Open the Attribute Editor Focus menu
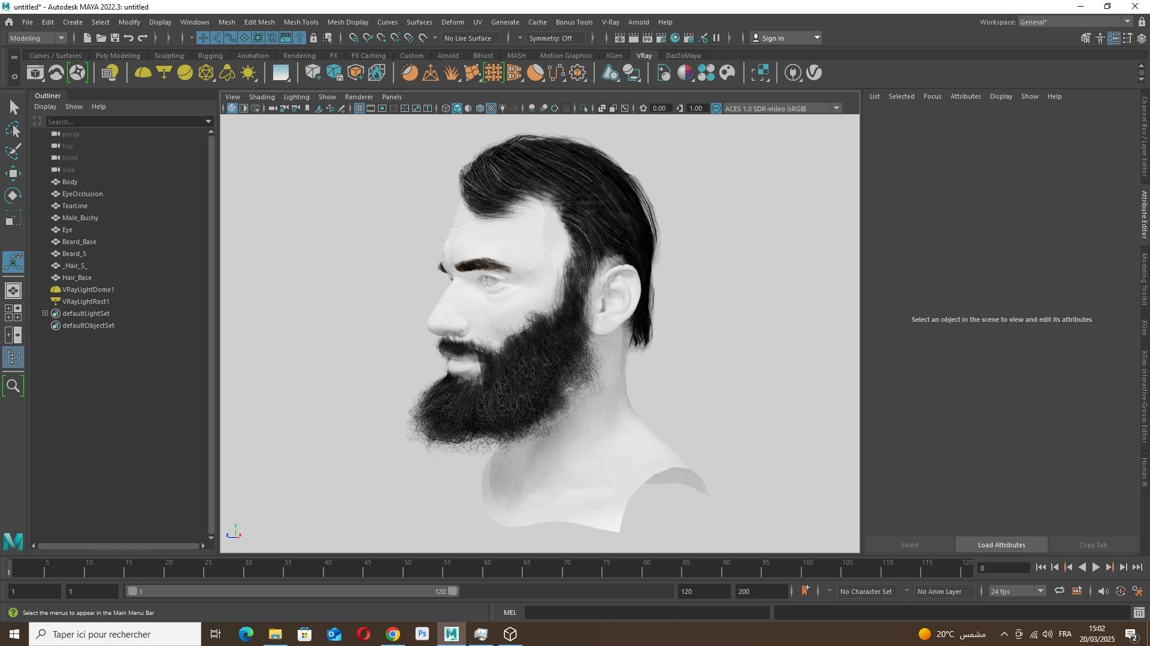The image size is (1150, 646). (932, 96)
